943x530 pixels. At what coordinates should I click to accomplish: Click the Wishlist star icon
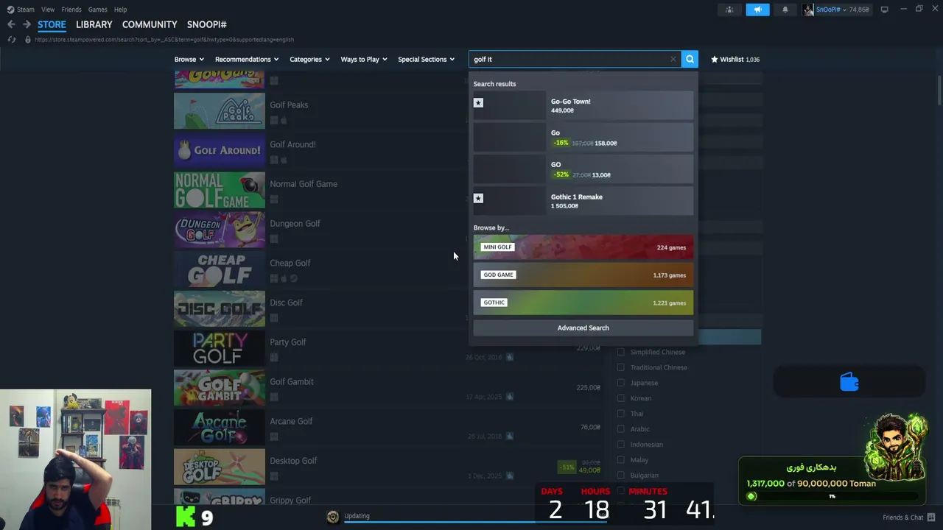715,59
